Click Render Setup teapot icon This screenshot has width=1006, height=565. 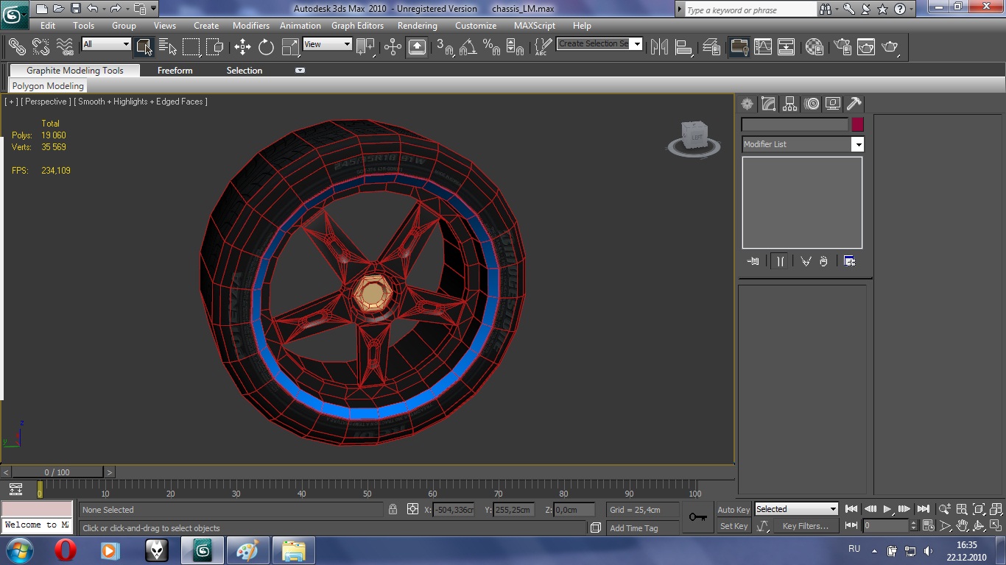point(841,47)
